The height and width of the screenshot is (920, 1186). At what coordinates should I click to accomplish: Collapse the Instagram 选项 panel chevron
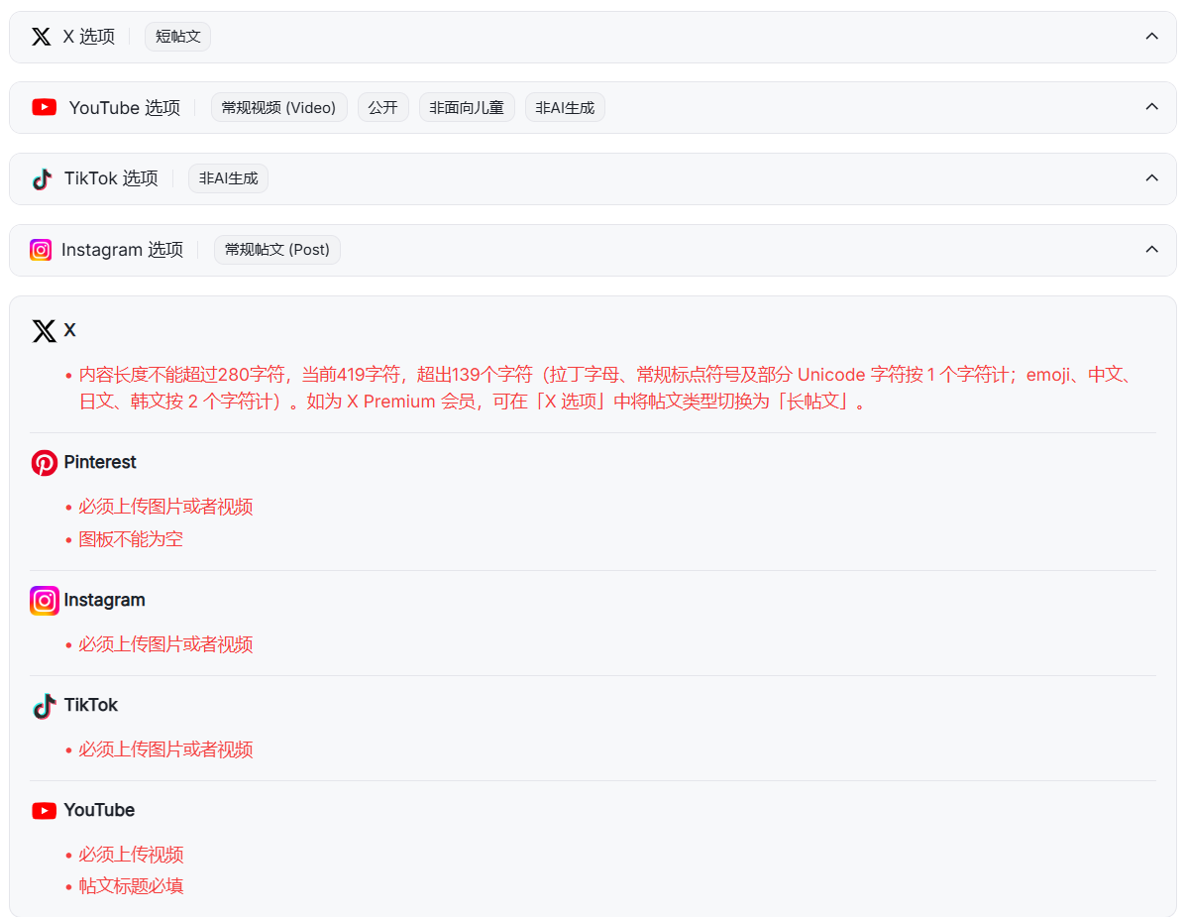(1151, 249)
